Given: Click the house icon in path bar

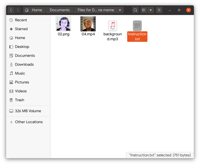Looking at the screenshot, I should pos(27,10).
